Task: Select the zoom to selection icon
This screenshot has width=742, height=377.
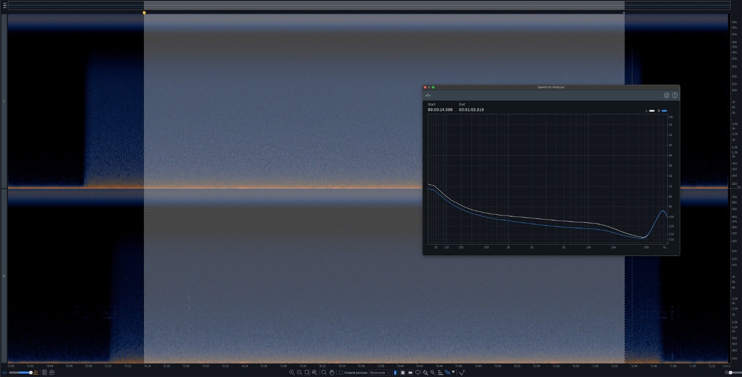Action: click(307, 373)
